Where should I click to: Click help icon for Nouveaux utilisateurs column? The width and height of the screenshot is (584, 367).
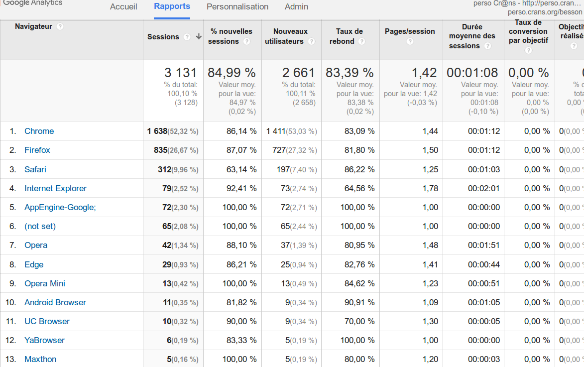(311, 41)
